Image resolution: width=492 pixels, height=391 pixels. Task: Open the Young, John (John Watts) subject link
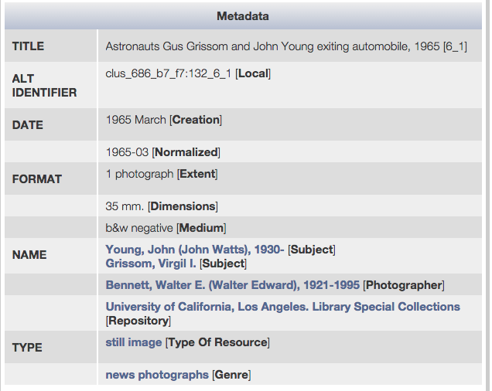click(x=195, y=250)
